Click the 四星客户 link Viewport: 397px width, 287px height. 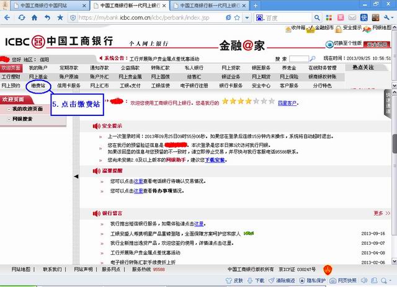pyautogui.click(x=288, y=101)
